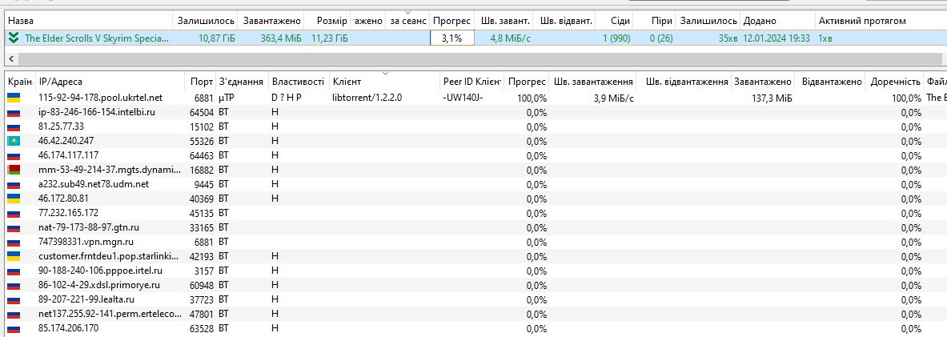Sort torrents by the 'Сіди' column header
Viewport: 947px width, 337px height.
click(x=618, y=20)
